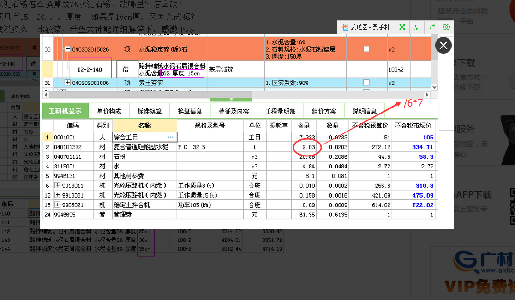Image resolution: width=515 pixels, height=300 pixels.
Task: Select the 58.3 market price cell
Action: pos(413,156)
